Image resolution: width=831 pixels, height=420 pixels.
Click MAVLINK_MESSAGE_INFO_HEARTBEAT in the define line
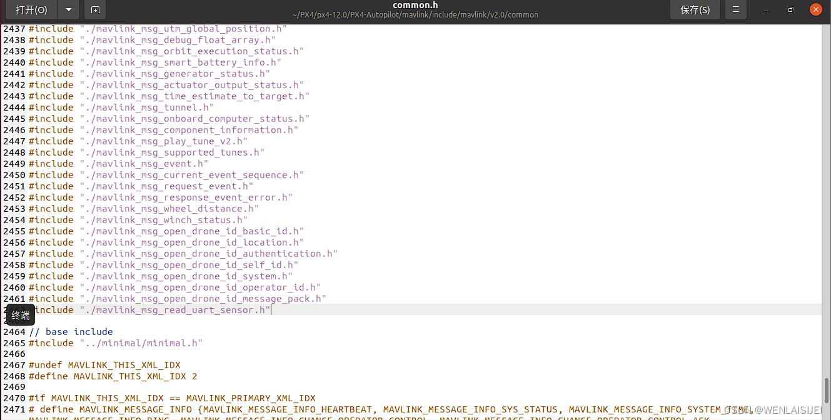click(286, 409)
